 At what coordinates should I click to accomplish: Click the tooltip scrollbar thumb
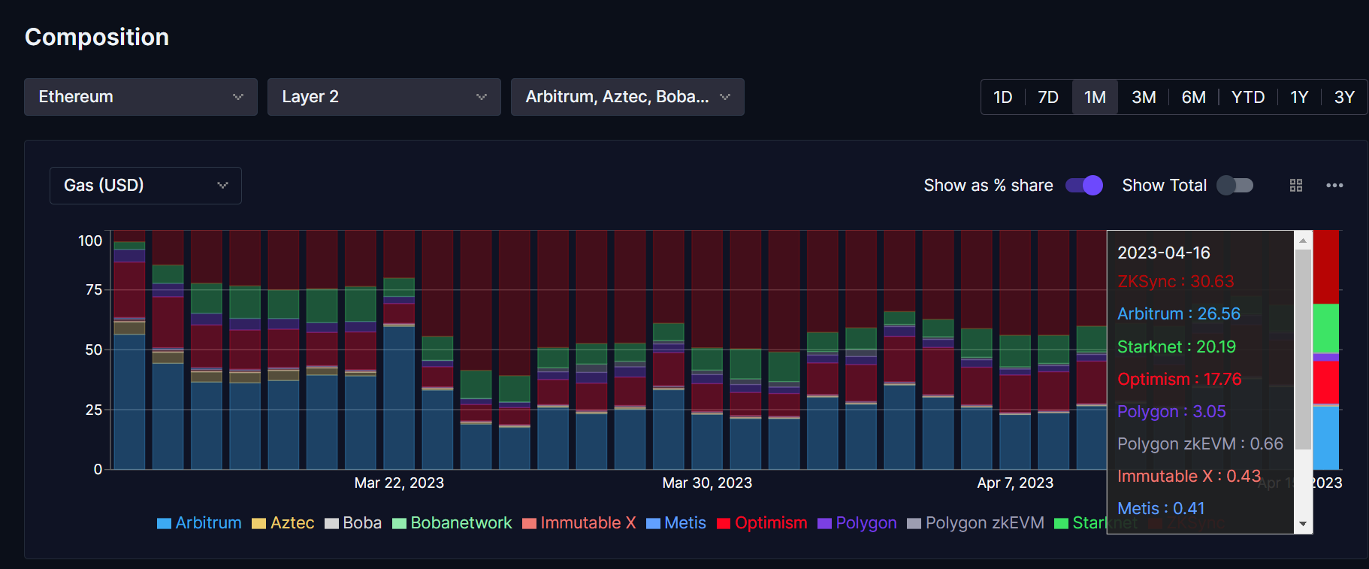point(1303,350)
